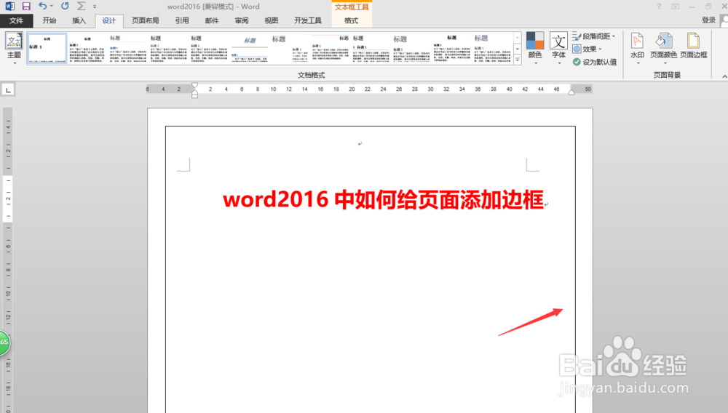The width and height of the screenshot is (728, 413).
Task: Click the Redo button
Action: 65,6
